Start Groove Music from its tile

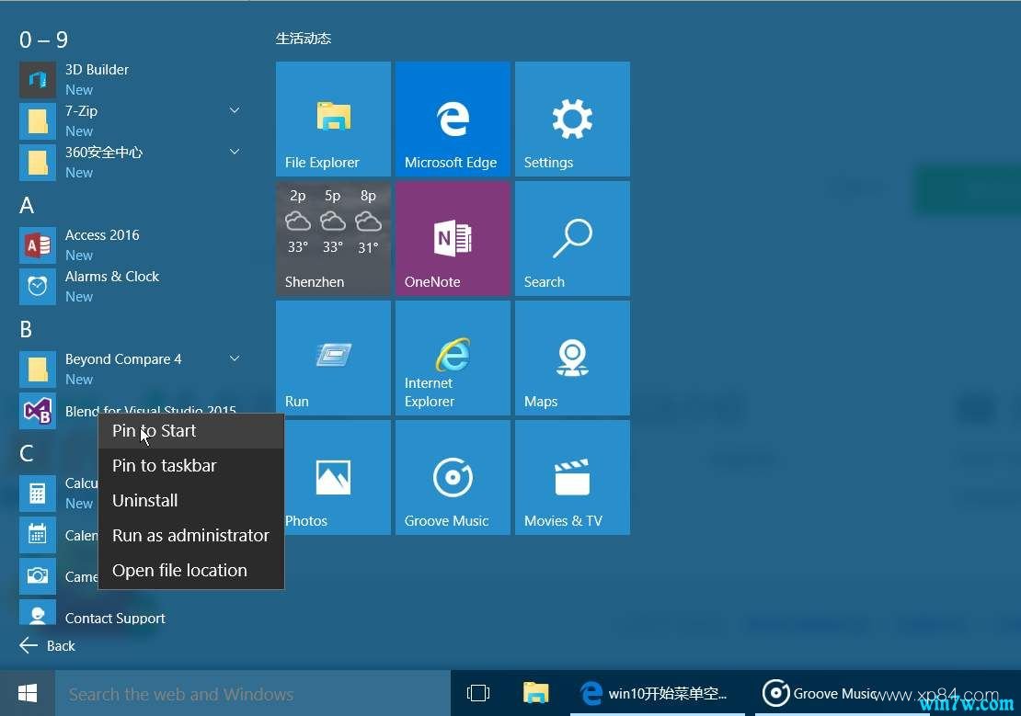[452, 477]
